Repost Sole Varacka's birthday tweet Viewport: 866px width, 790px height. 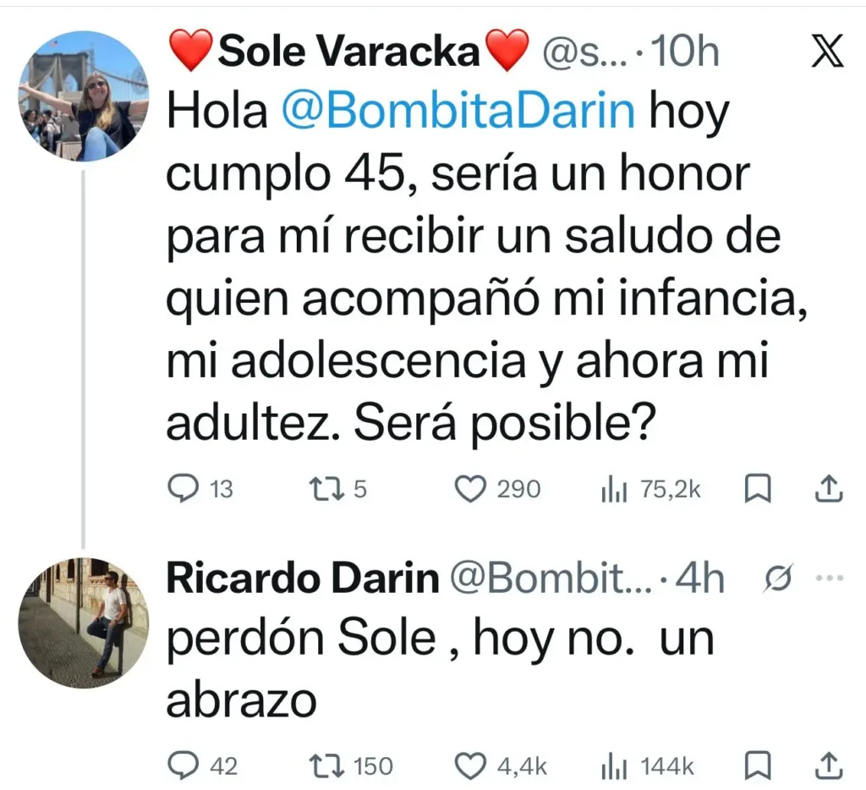321,489
